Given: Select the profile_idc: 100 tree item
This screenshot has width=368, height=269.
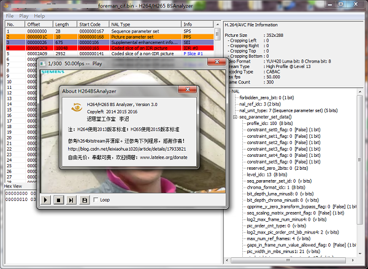Looking at the screenshot, I should [x=270, y=123].
